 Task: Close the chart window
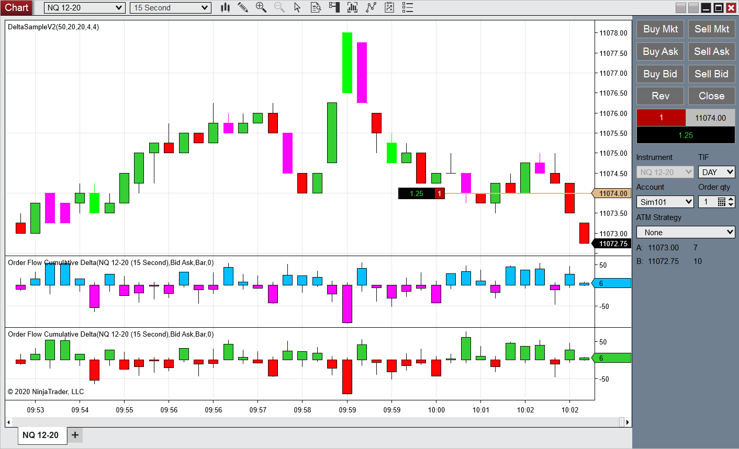click(x=731, y=8)
